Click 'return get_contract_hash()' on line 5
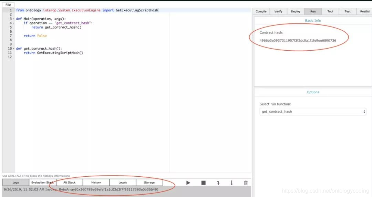The width and height of the screenshot is (372, 197). click(56, 27)
